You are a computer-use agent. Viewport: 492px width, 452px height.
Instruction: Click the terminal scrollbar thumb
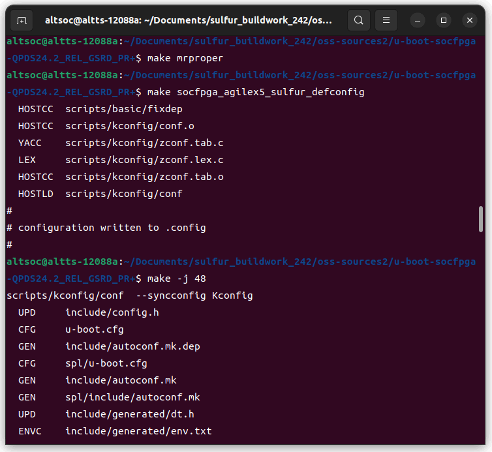481,219
